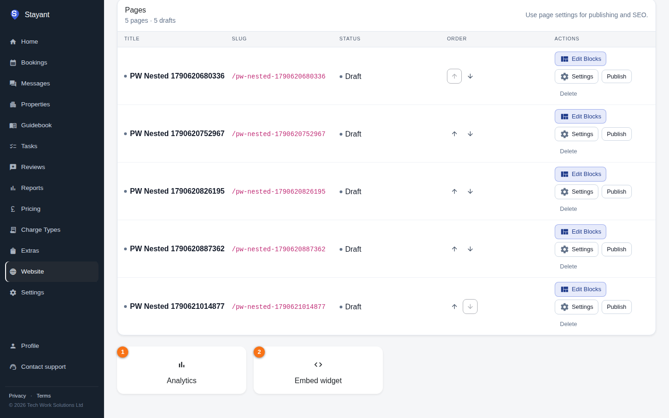Screen dimensions: 669x418
Task: Publish page 1790620887362
Action: (x=617, y=249)
